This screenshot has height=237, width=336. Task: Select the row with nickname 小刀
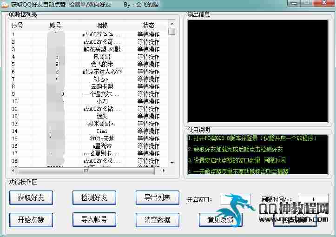[x=89, y=101]
